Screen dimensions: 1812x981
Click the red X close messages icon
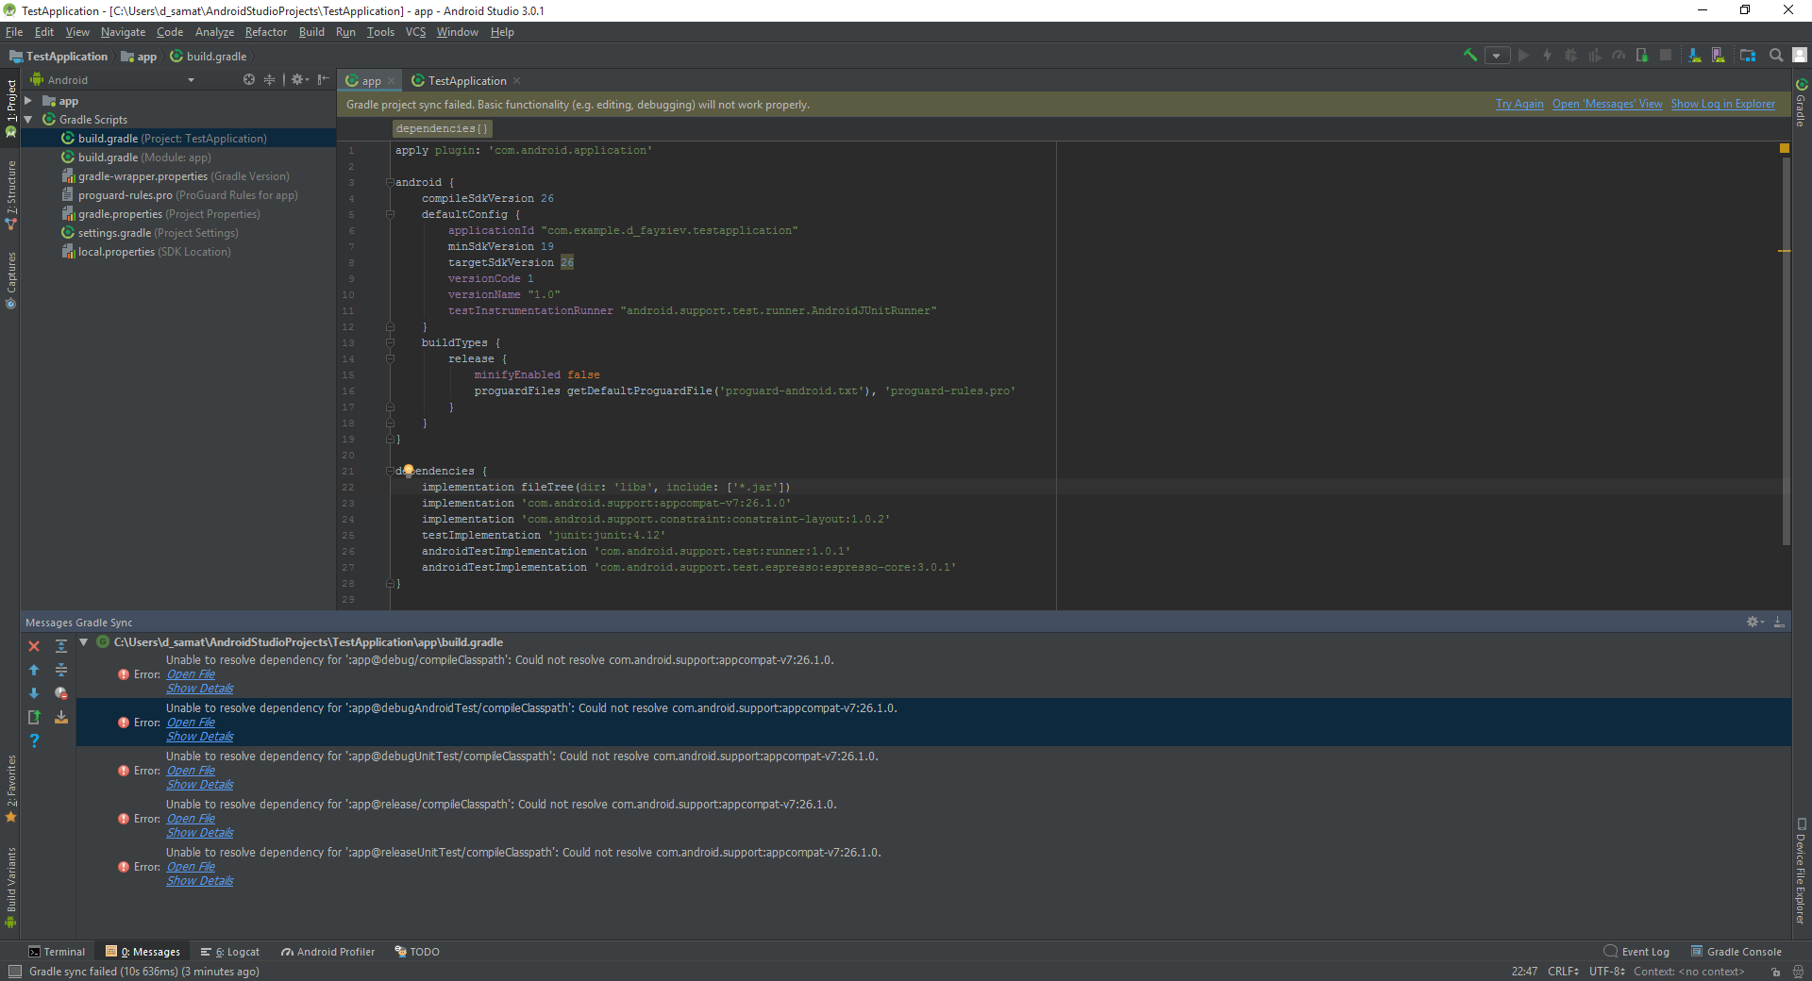pos(34,646)
